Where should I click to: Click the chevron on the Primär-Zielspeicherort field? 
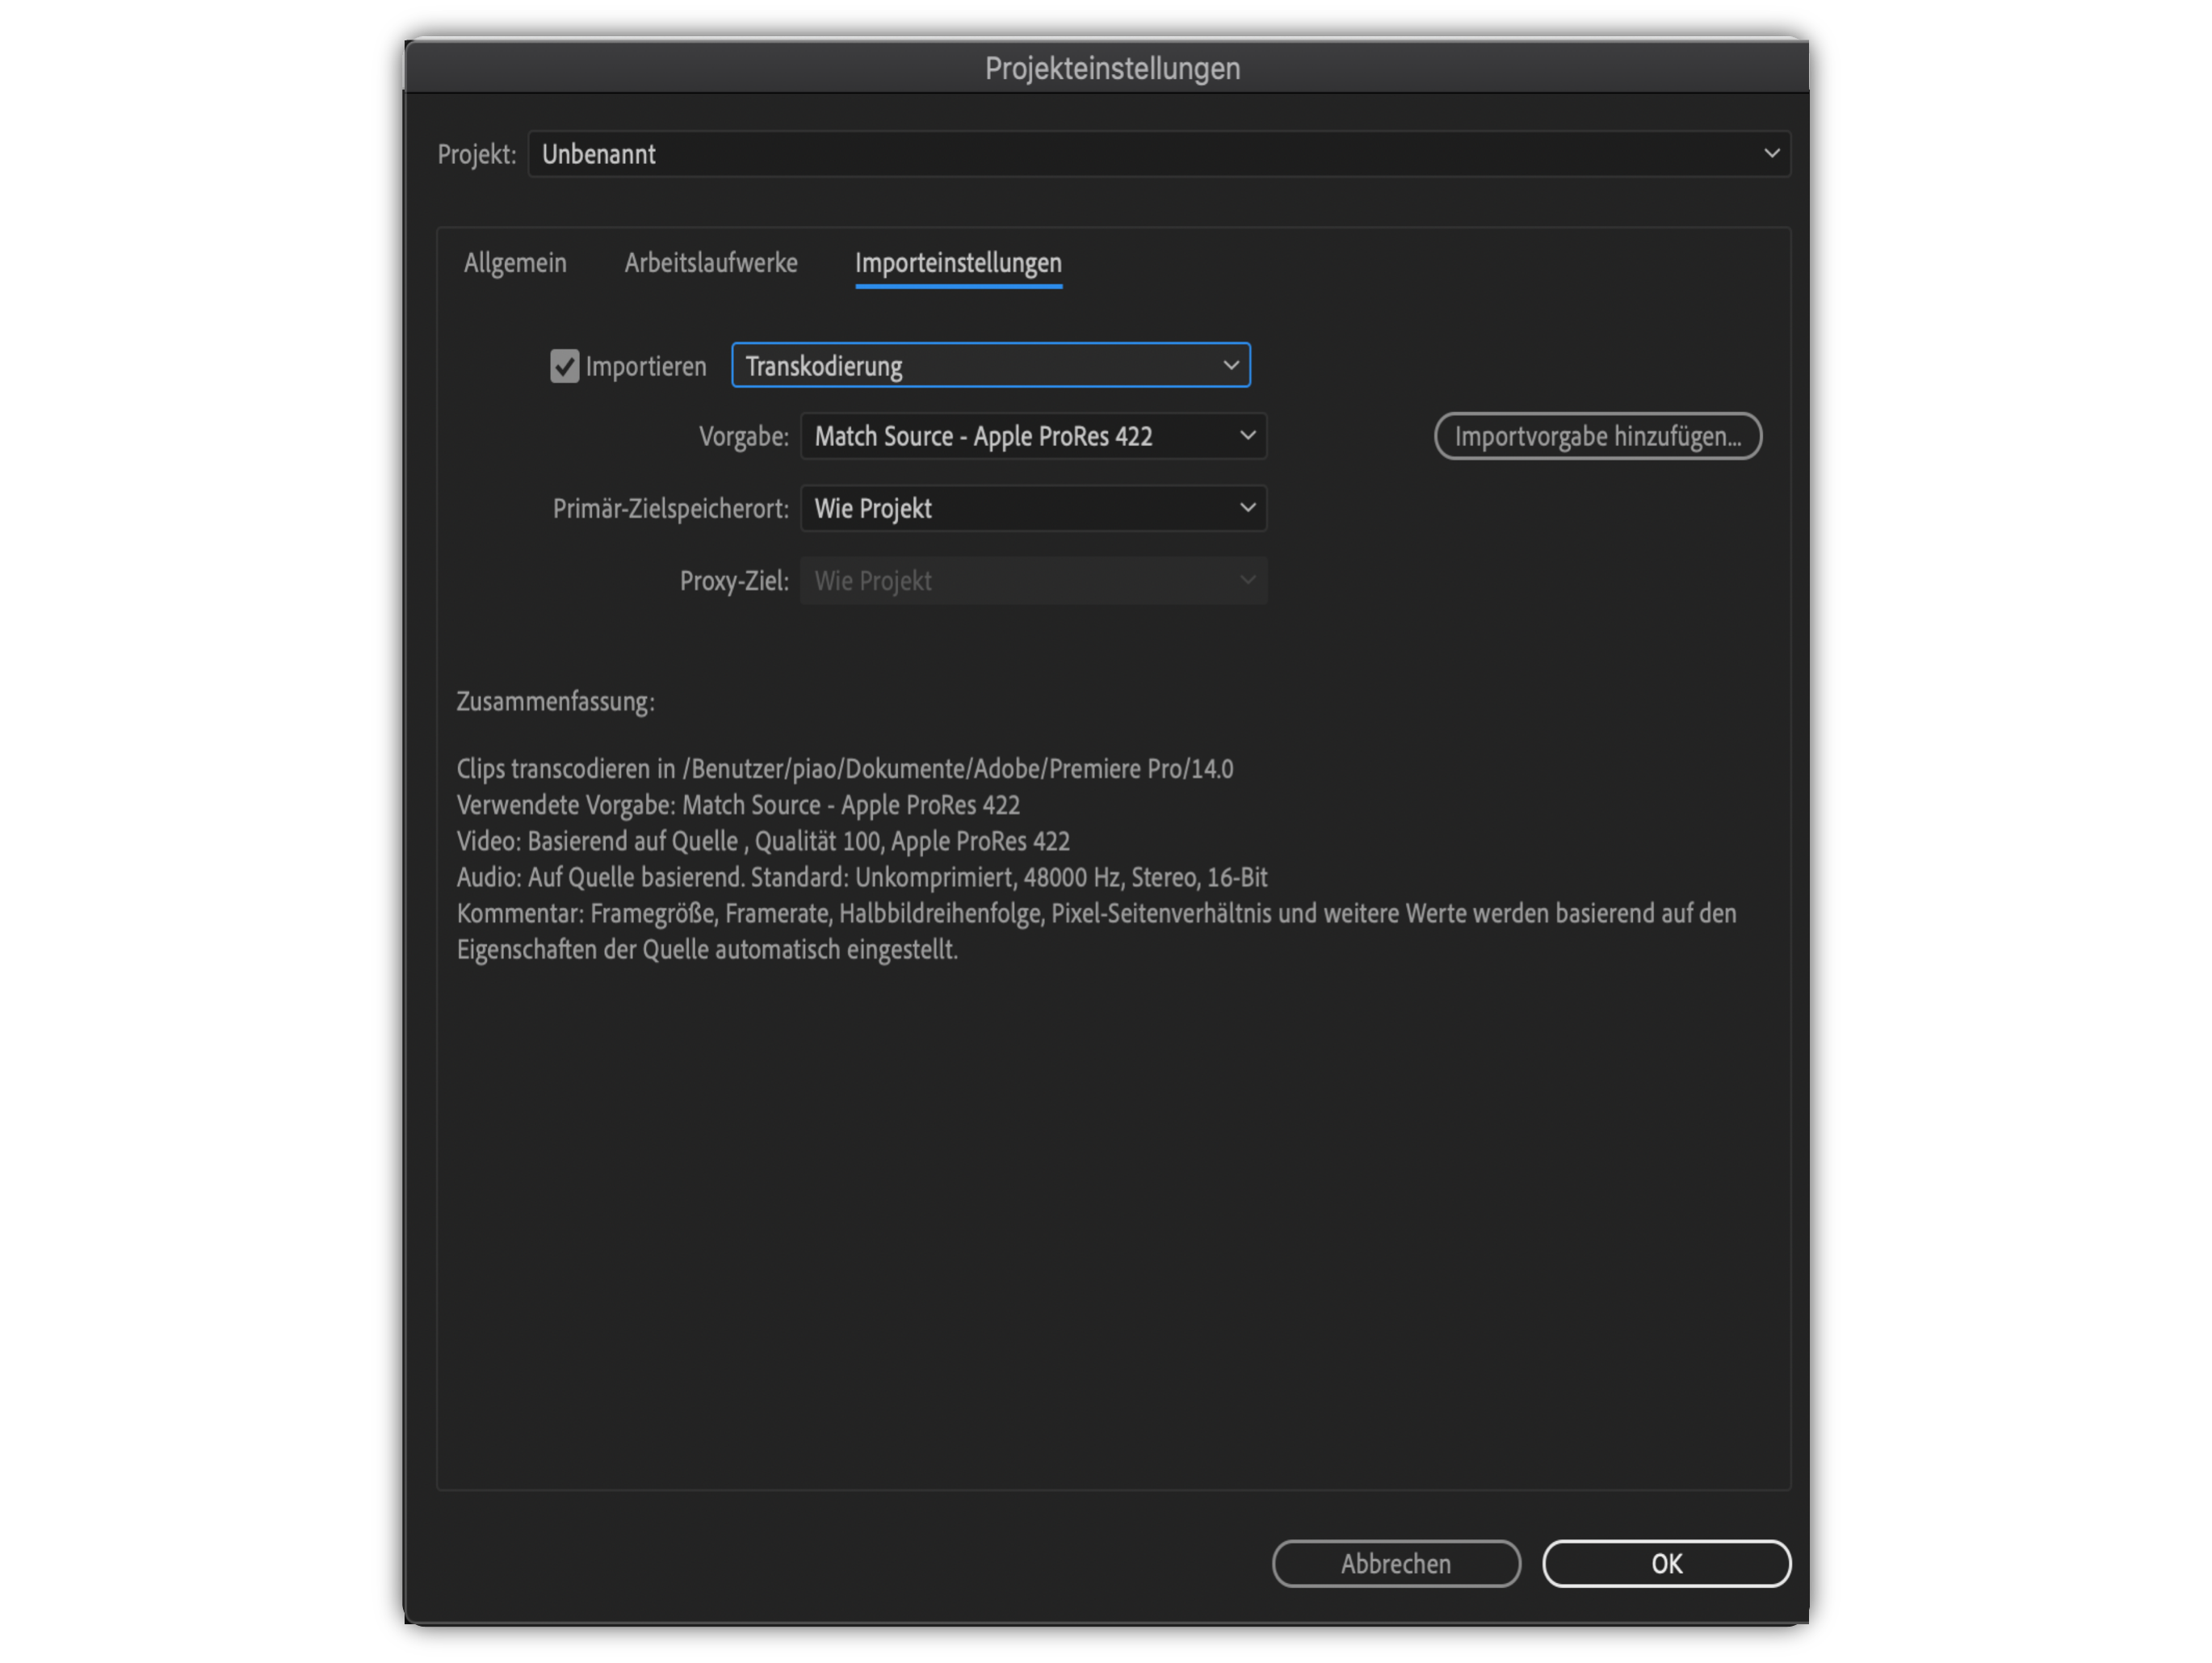click(1247, 508)
